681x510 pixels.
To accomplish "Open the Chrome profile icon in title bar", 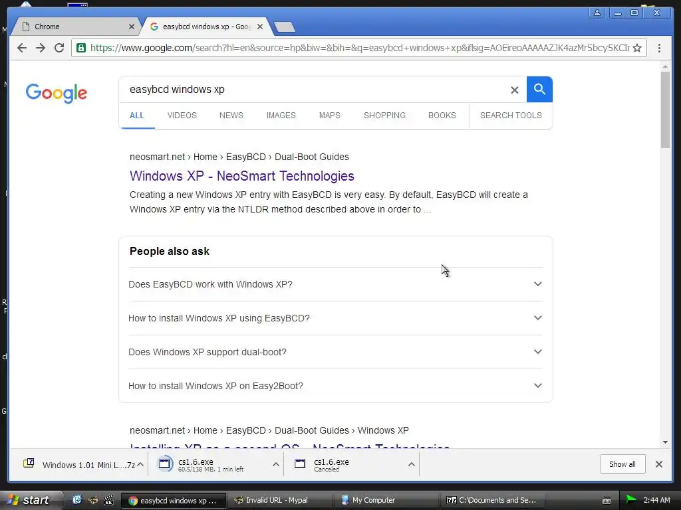I will 597,13.
